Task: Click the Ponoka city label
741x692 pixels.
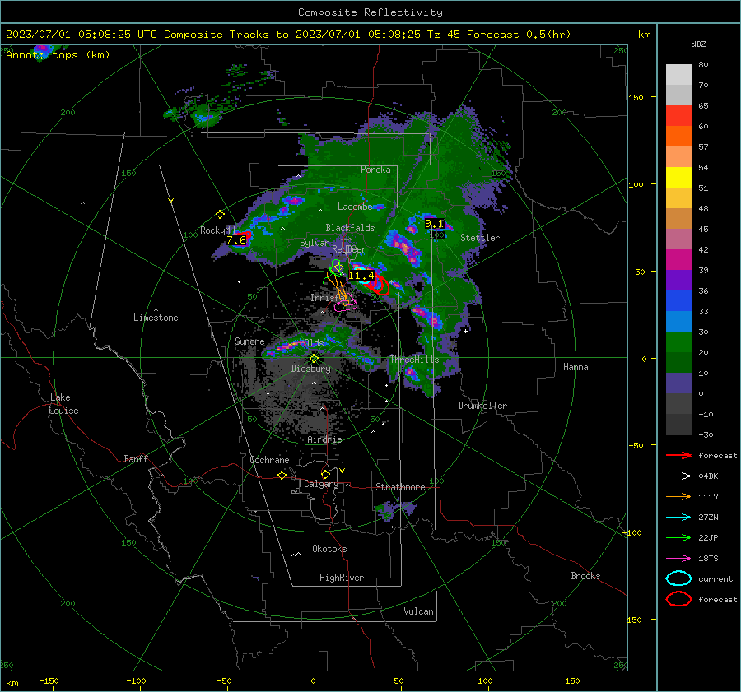Action: click(375, 170)
